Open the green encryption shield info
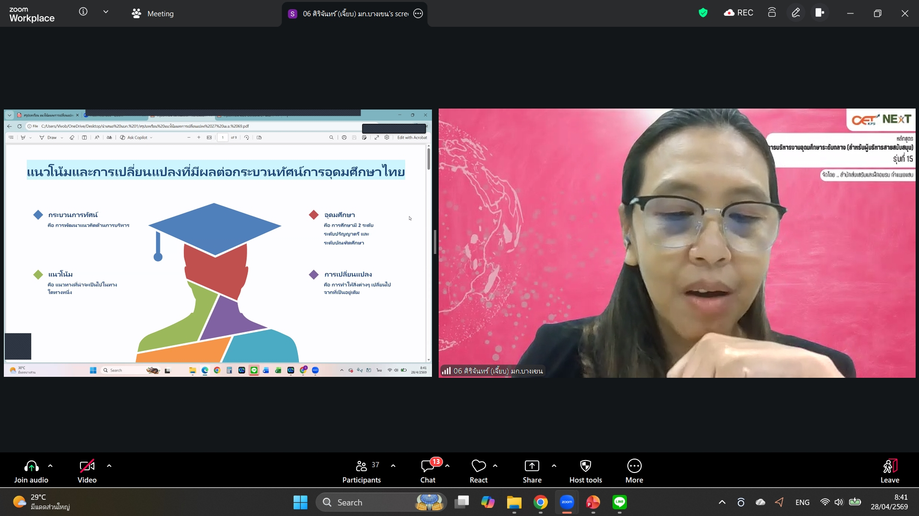 pos(703,13)
